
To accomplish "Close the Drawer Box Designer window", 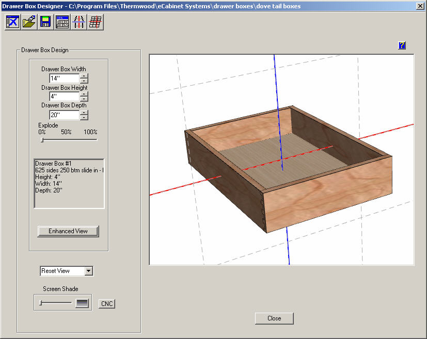I will tap(420, 6).
